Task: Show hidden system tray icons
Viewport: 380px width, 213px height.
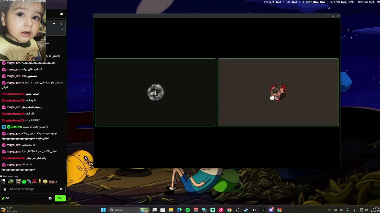Action: tap(329, 210)
